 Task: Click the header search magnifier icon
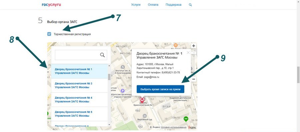click(x=190, y=5)
